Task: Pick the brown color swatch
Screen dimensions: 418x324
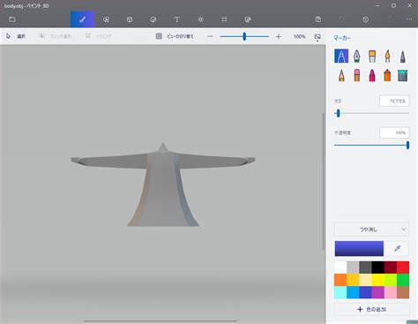Action: tap(403, 292)
